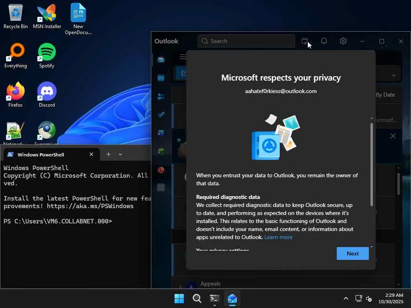This screenshot has height=308, width=411.
Task: Select the New OpenDocument desktop file
Action: pyautogui.click(x=78, y=19)
